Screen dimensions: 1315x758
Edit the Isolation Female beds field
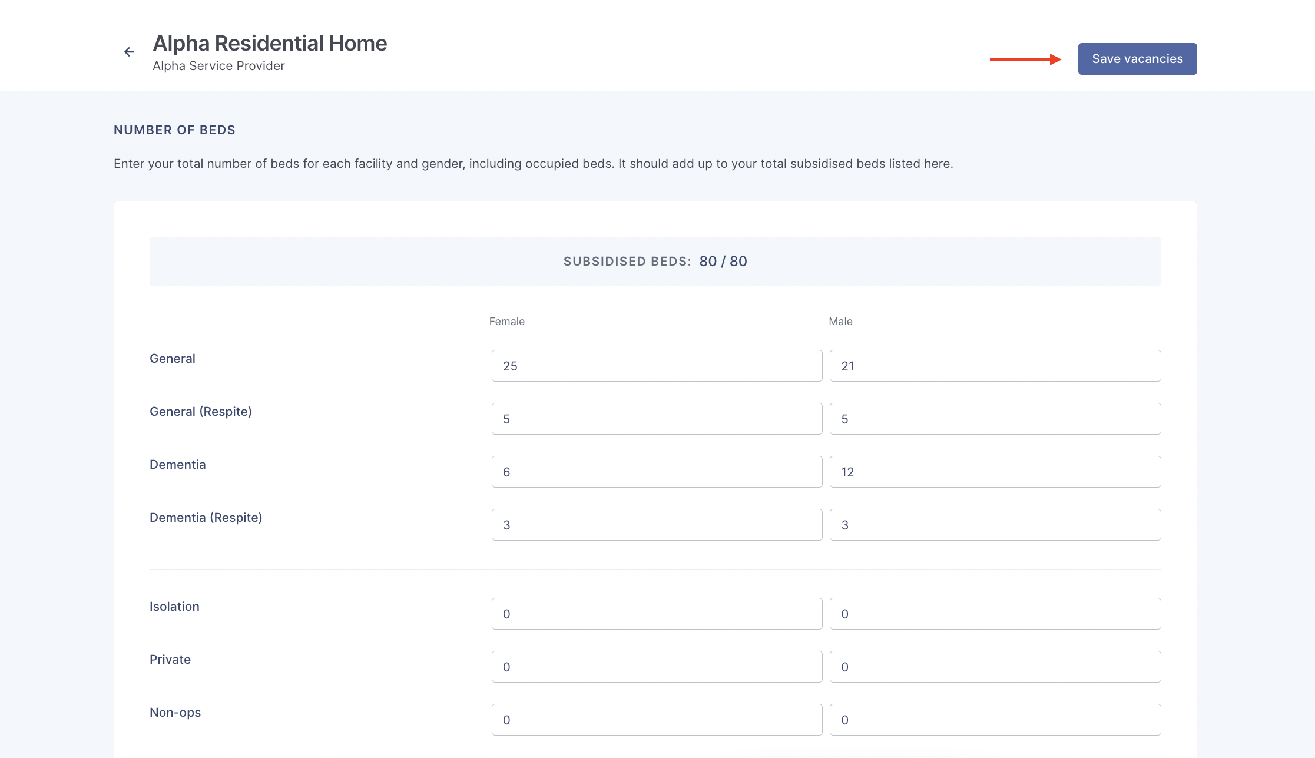tap(657, 614)
